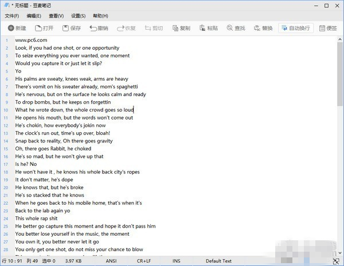Click line 'To drop bombs, but he keeps on forgettin'

coord(63,102)
